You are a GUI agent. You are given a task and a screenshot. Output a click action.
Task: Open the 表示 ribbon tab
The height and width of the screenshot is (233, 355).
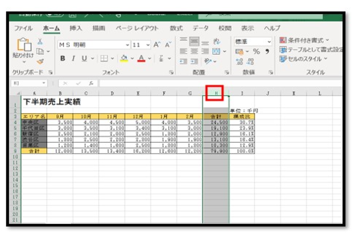[x=248, y=28]
